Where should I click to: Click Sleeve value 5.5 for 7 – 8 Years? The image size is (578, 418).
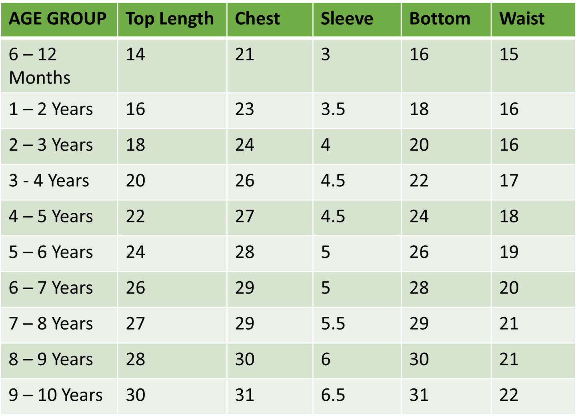click(x=333, y=324)
